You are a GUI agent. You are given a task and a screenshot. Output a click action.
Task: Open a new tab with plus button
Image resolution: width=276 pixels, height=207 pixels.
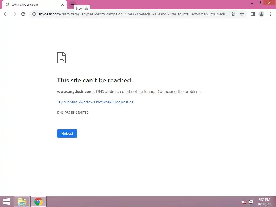pyautogui.click(x=73, y=5)
